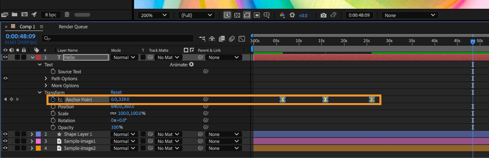Open the Animate menu arrow
Image resolution: width=489 pixels, height=158 pixels.
[x=191, y=64]
